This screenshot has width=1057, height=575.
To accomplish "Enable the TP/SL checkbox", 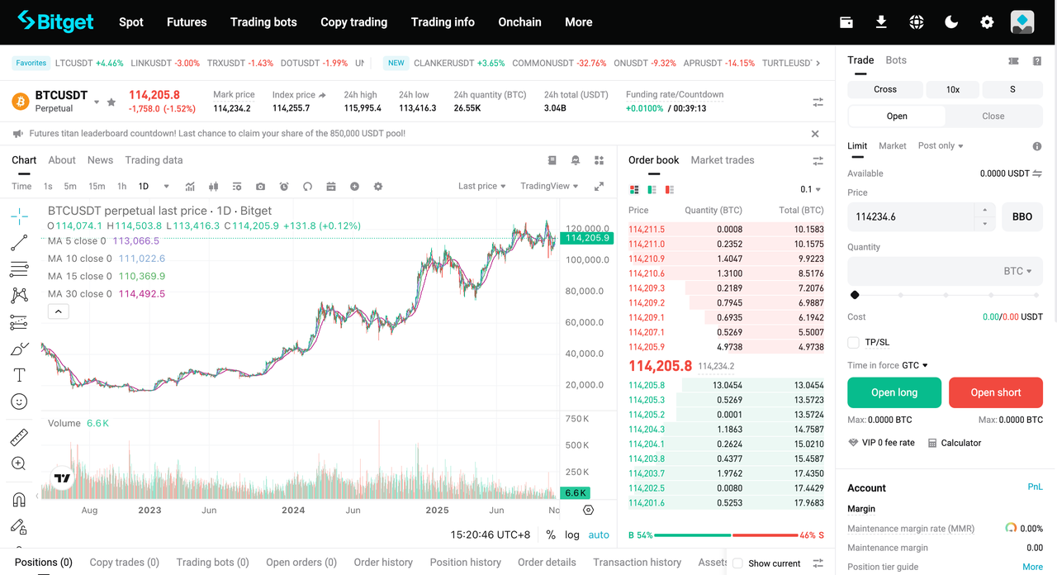I will (x=856, y=342).
